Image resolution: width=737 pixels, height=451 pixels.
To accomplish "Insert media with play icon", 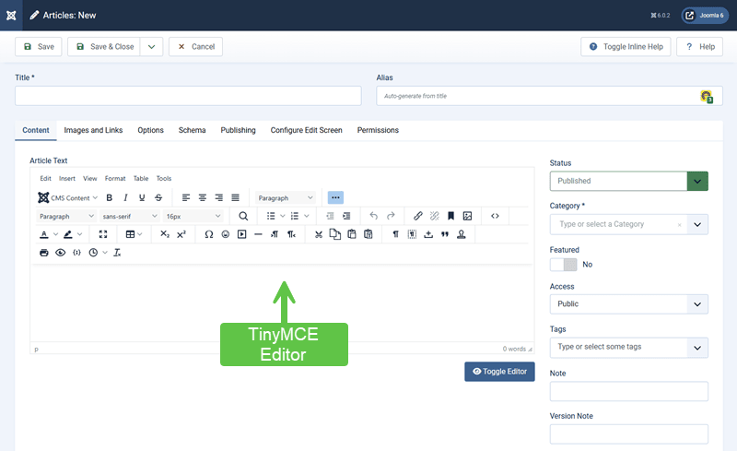I will 242,234.
